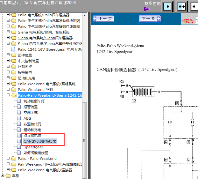The image size is (198, 179).
Task: Click the document icon beside ABS
Action: pyautogui.click(x=19, y=118)
